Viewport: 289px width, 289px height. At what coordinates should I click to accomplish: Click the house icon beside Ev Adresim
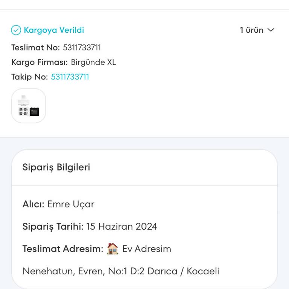point(113,249)
